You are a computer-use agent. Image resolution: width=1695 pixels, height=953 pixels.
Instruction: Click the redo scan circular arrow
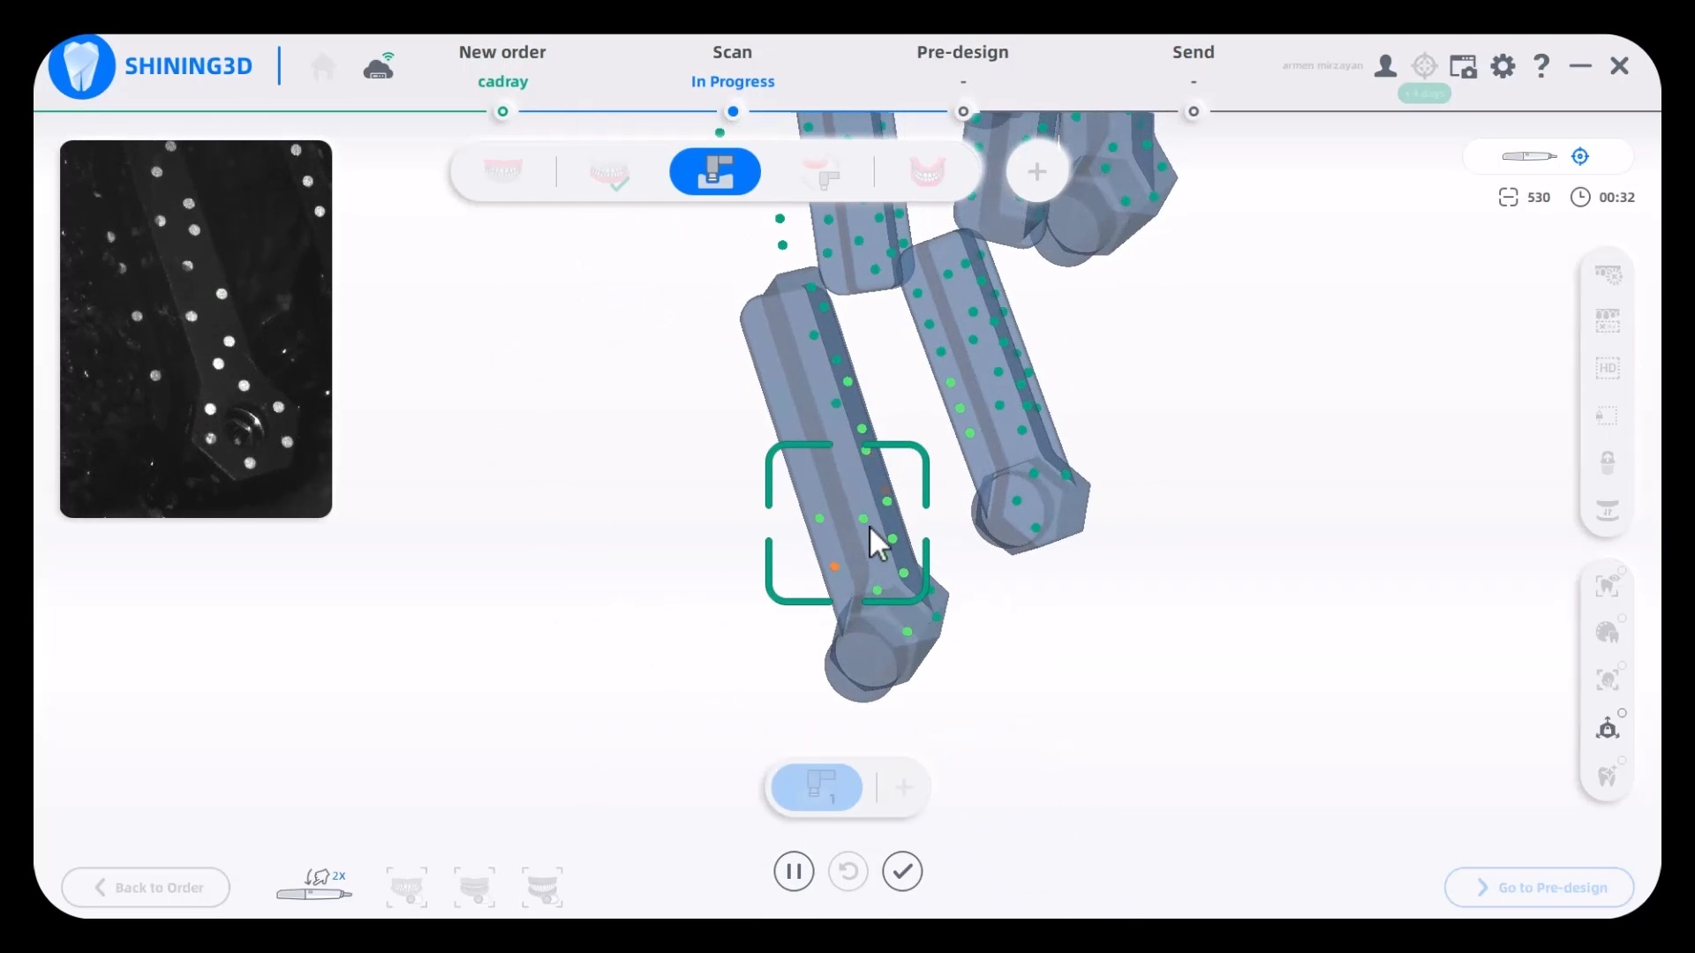847,872
